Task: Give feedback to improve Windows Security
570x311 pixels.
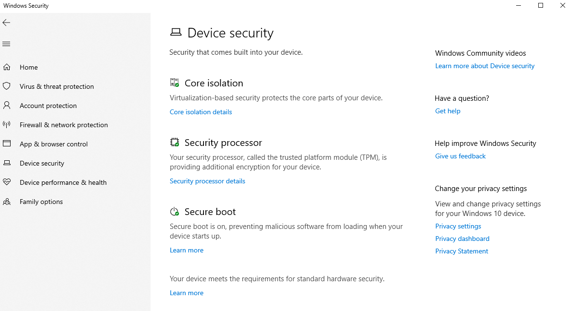Action: 460,155
